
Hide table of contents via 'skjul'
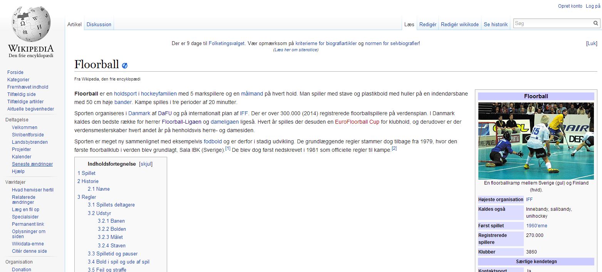click(x=146, y=164)
